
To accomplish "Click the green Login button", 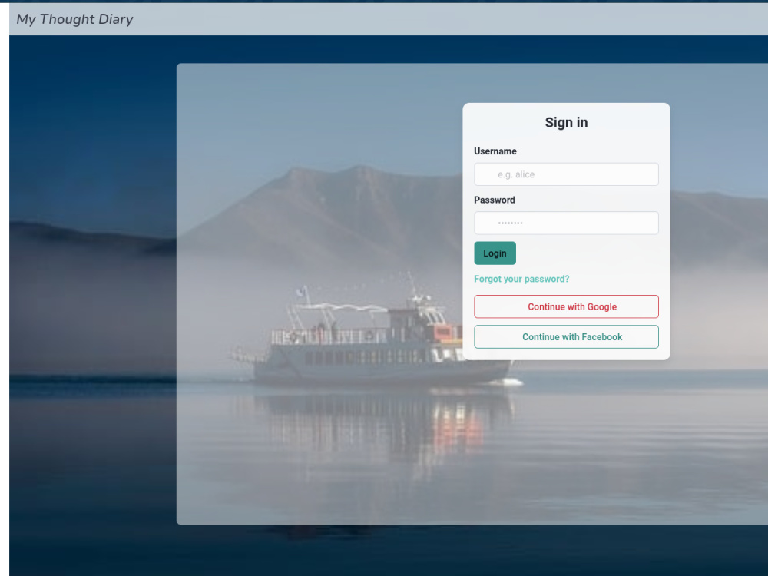I will 495,253.
